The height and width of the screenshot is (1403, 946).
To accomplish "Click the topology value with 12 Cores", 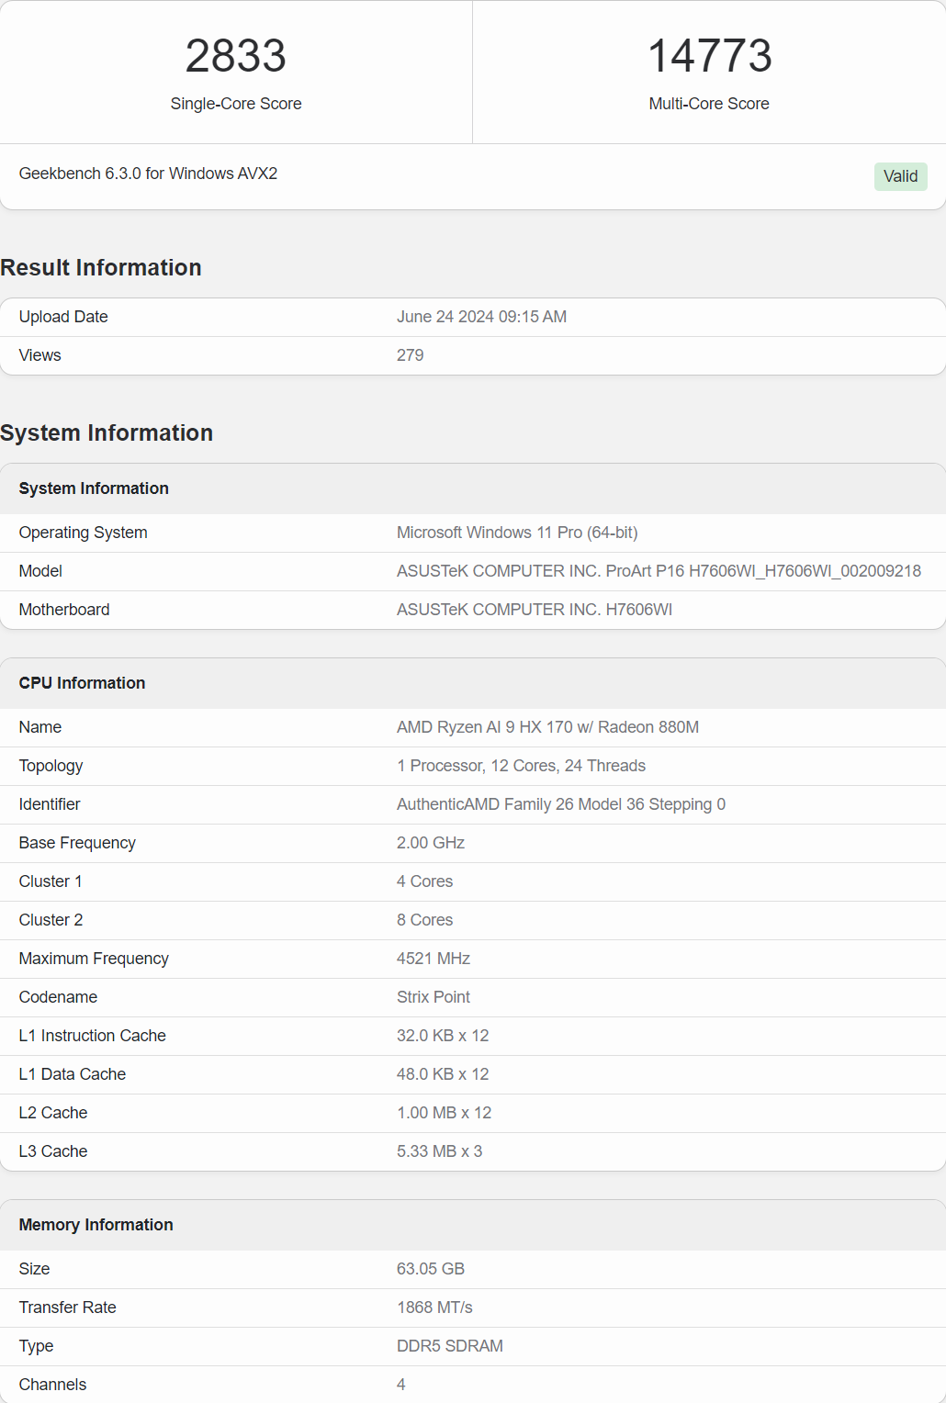I will click(521, 766).
